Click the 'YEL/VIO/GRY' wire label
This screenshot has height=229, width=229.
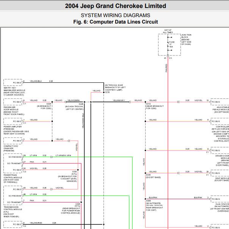(119, 100)
